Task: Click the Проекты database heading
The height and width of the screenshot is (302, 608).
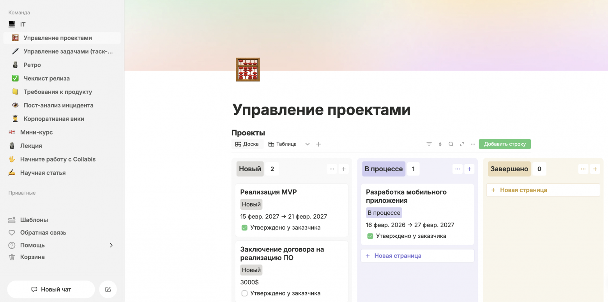Action: point(248,133)
